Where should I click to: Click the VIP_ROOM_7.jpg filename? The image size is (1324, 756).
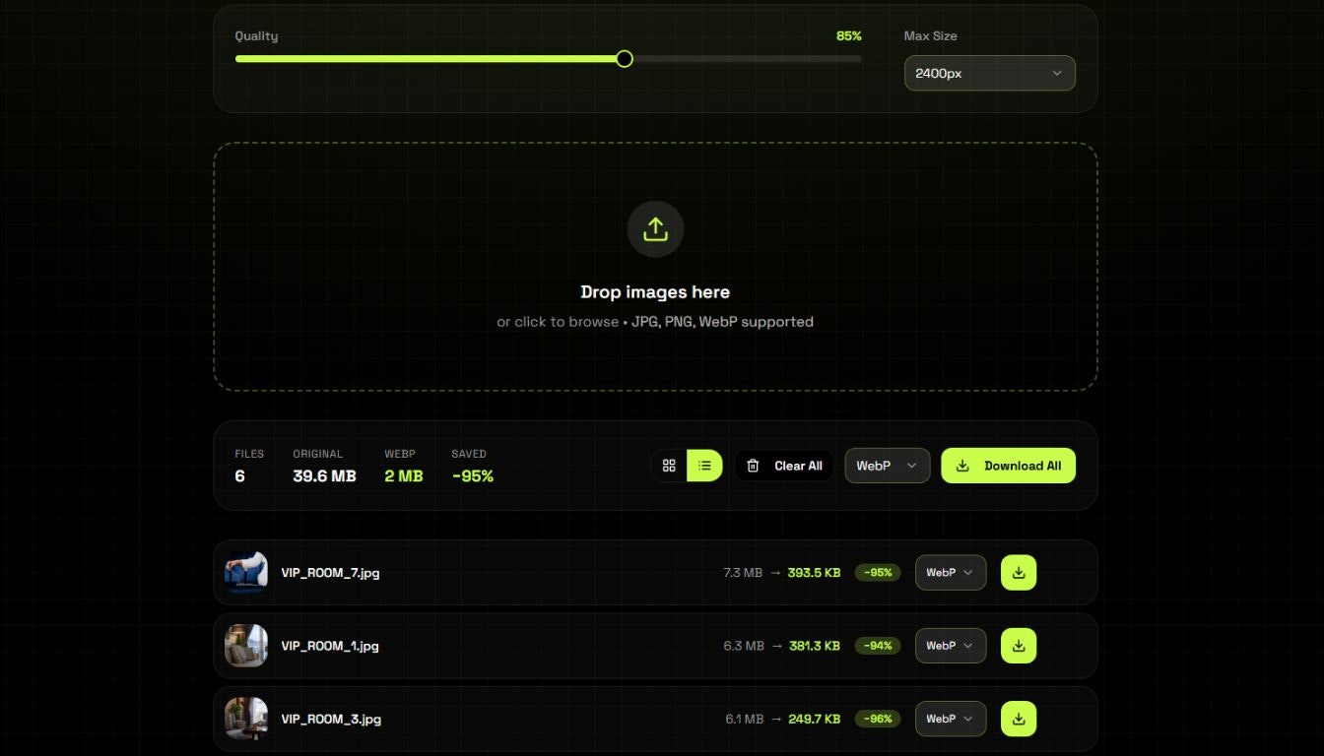tap(331, 572)
